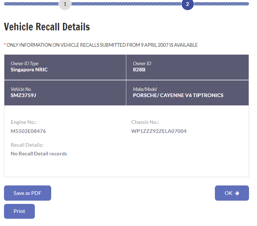257x226 pixels.
Task: Click the 9 April 2007 availability notice
Action: (102, 45)
